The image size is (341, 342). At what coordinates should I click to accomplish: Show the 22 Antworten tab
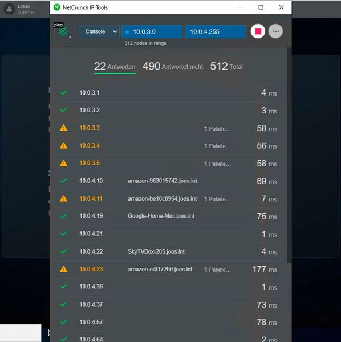coord(115,67)
